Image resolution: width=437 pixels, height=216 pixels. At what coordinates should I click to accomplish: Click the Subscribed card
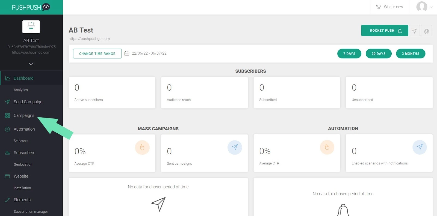point(297,93)
